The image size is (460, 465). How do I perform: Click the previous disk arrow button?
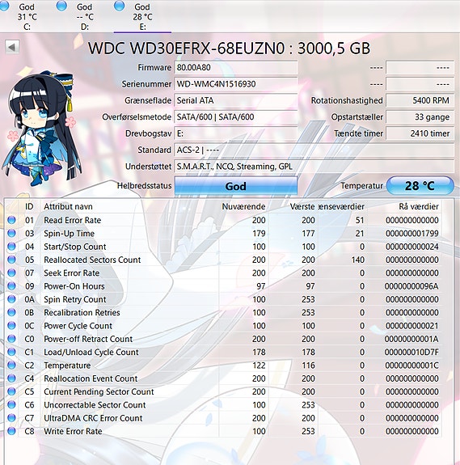[x=12, y=47]
